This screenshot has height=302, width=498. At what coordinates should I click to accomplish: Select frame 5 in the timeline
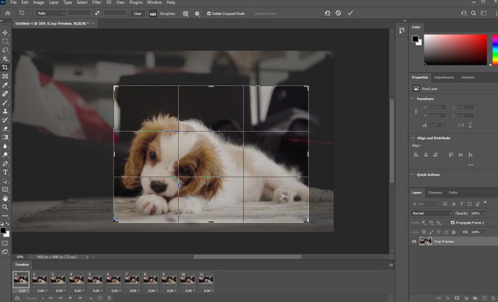(93, 279)
